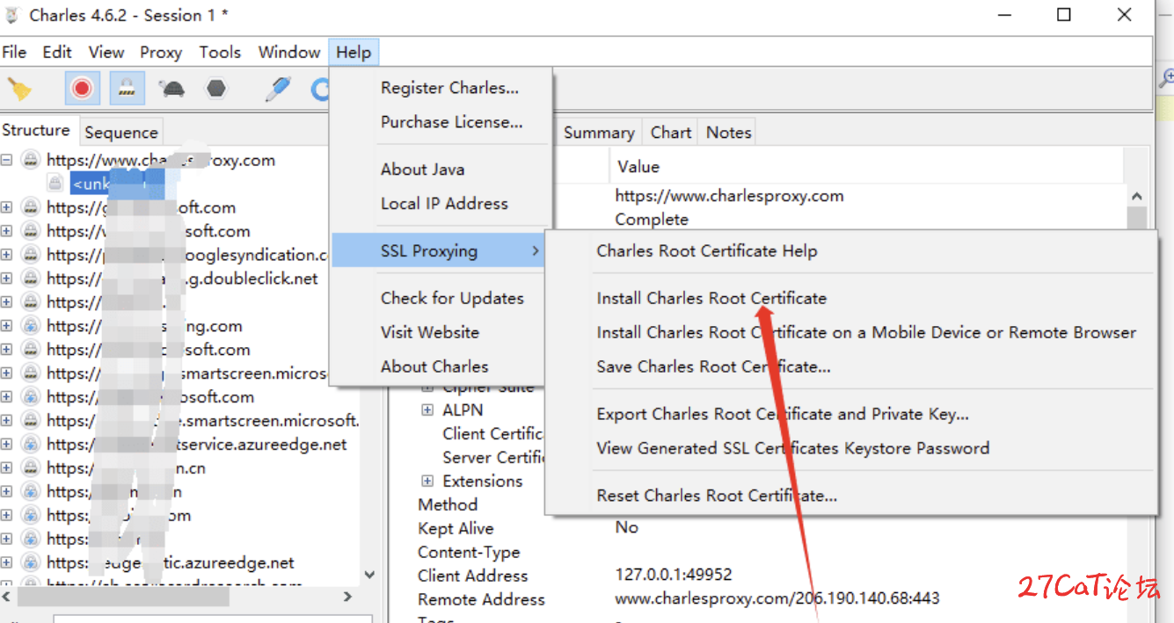Viewport: 1174px width, 623px height.
Task: Clear the session with the broom icon
Action: click(x=19, y=89)
